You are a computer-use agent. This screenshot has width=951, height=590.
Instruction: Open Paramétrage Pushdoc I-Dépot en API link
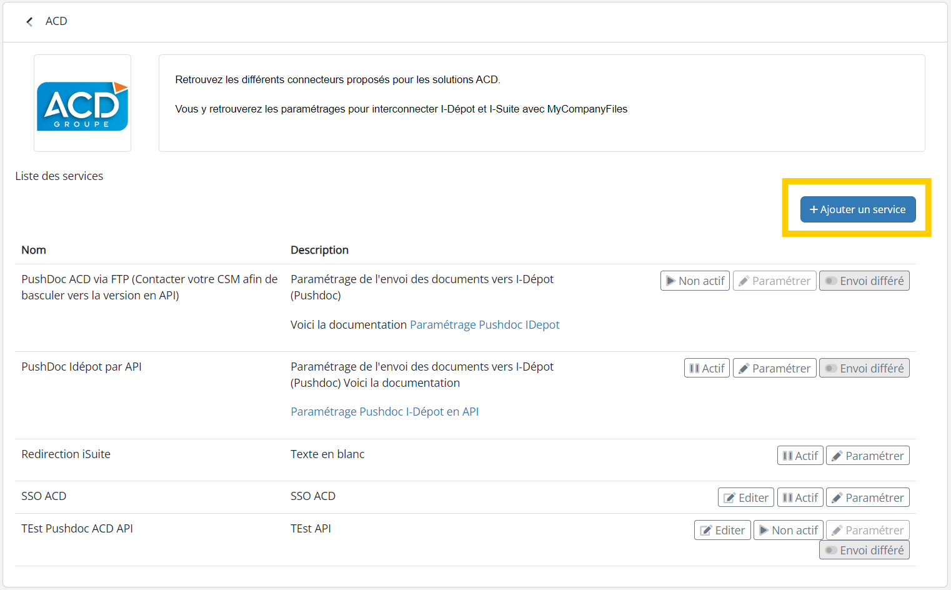[384, 412]
